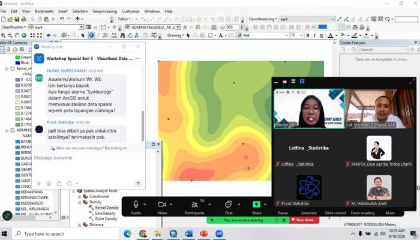Image resolution: width=420 pixels, height=240 pixels.
Task: Activate the Identify tool
Action: pyautogui.click(x=91, y=35)
